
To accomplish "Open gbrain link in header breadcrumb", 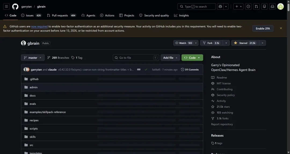I will pos(41,6).
